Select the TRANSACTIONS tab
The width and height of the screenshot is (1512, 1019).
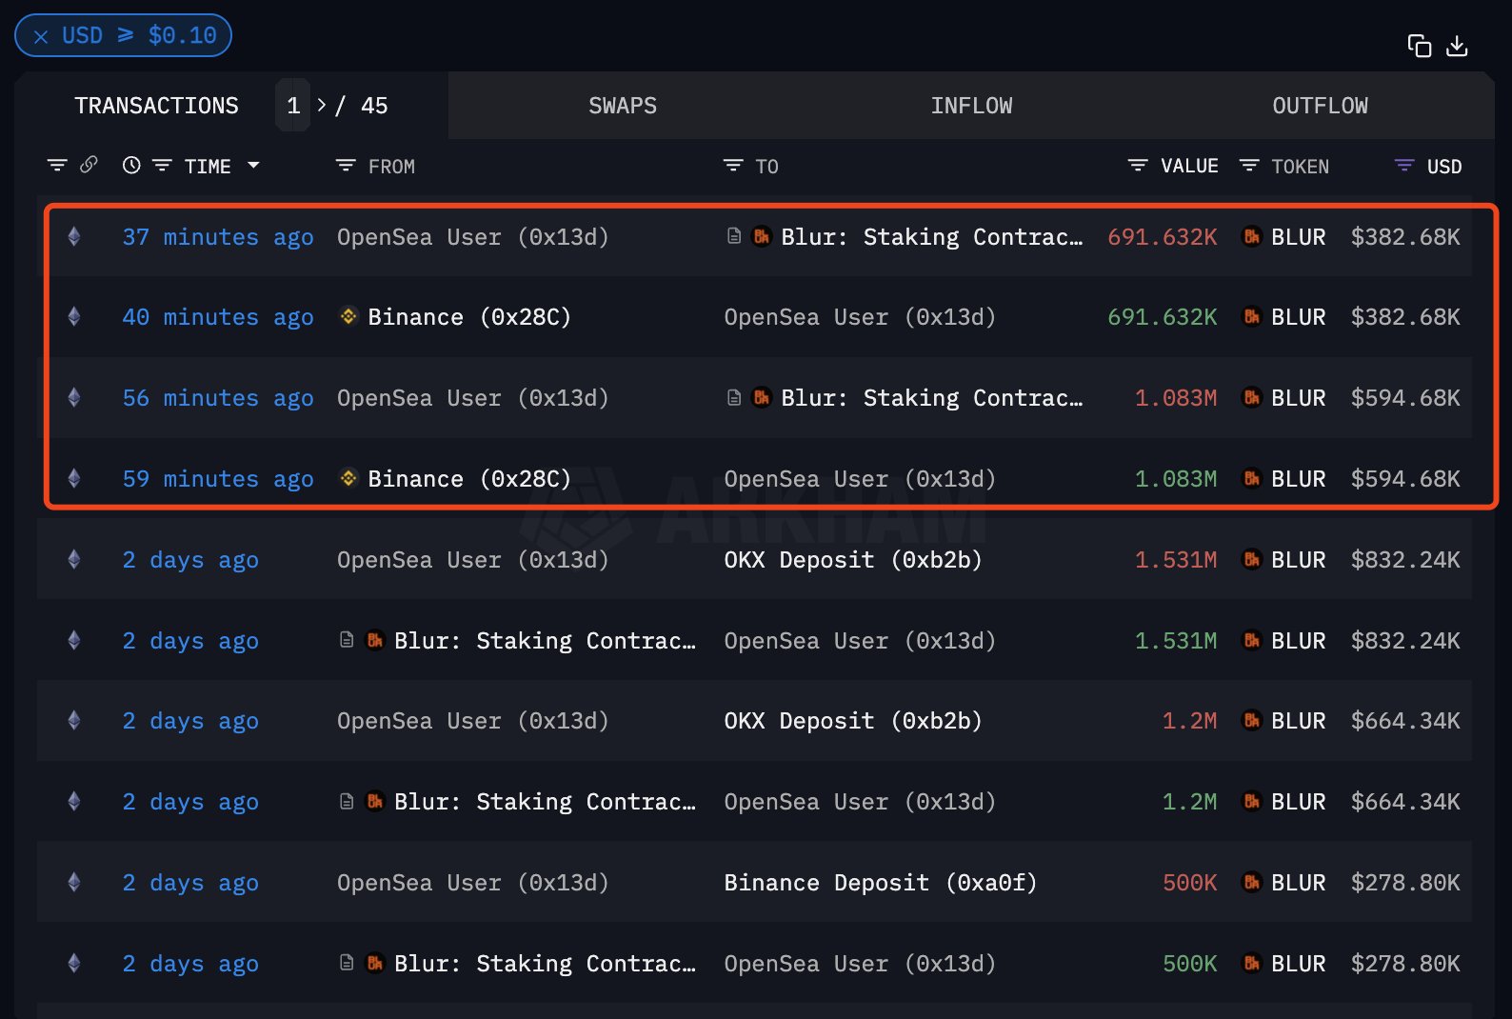pos(157,106)
